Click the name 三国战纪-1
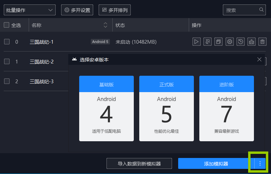Screen dimensions: 271x174 pyautogui.click(x=42, y=42)
